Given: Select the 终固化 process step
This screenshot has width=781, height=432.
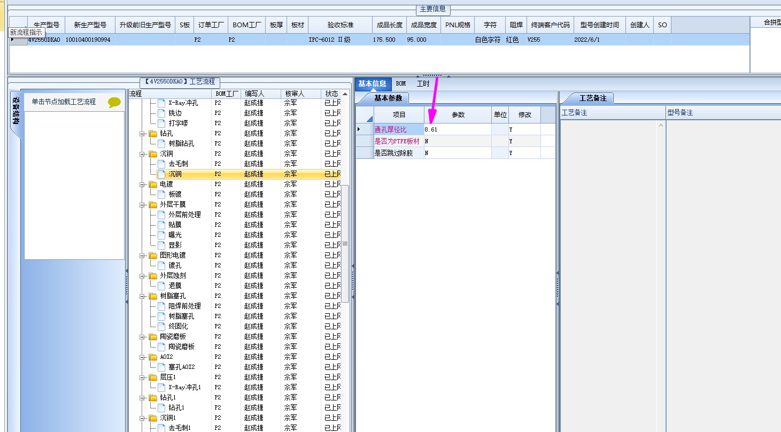Looking at the screenshot, I should click(x=179, y=326).
